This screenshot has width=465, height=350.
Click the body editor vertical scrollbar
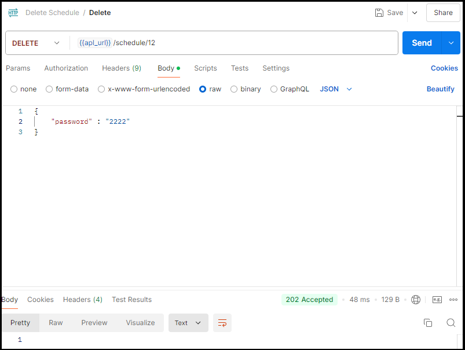coord(459,196)
